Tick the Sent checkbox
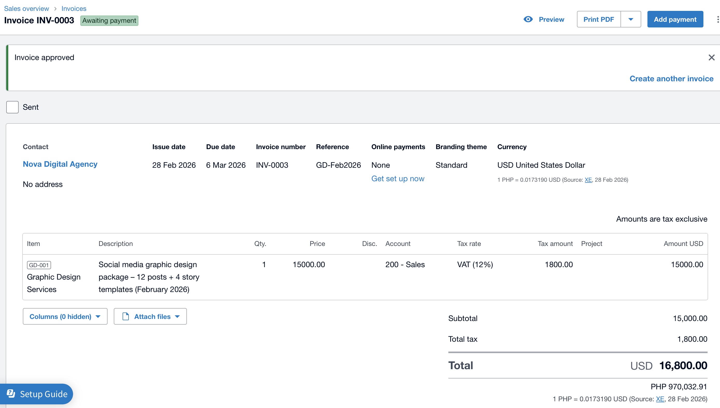 pyautogui.click(x=12, y=107)
